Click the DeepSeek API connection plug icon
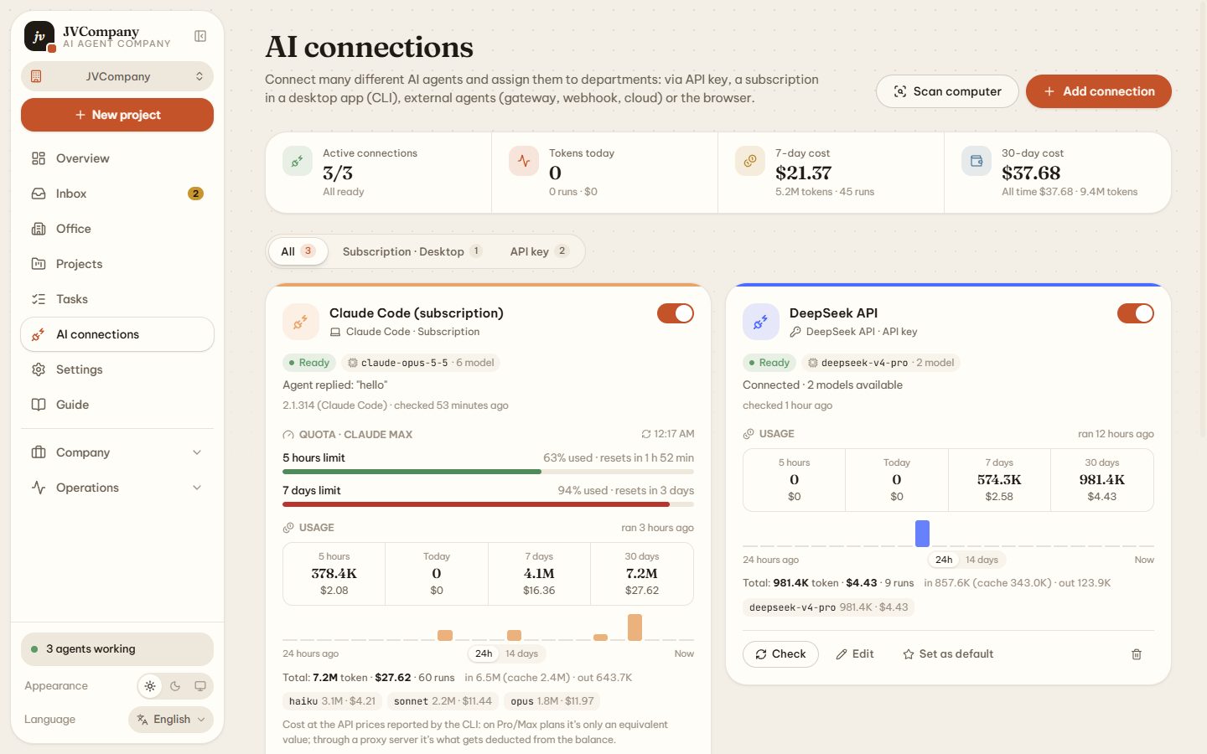This screenshot has width=1207, height=754. 761,322
